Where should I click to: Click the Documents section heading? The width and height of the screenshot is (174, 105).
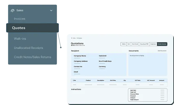(134, 51)
